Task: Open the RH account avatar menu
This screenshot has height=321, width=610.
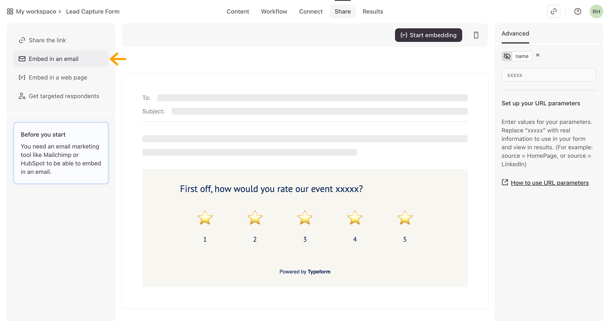Action: pyautogui.click(x=596, y=11)
